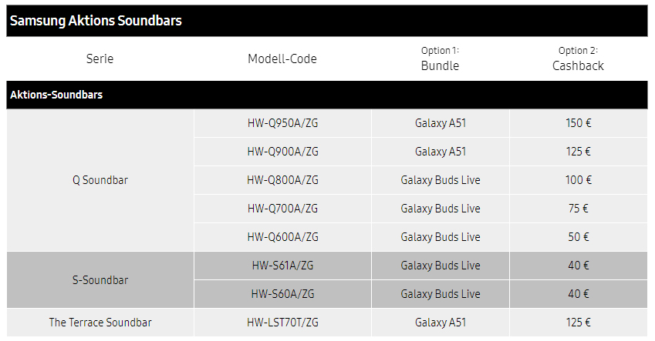The height and width of the screenshot is (341, 655).
Task: Select model code HW-S60A/ZG
Action: [282, 294]
